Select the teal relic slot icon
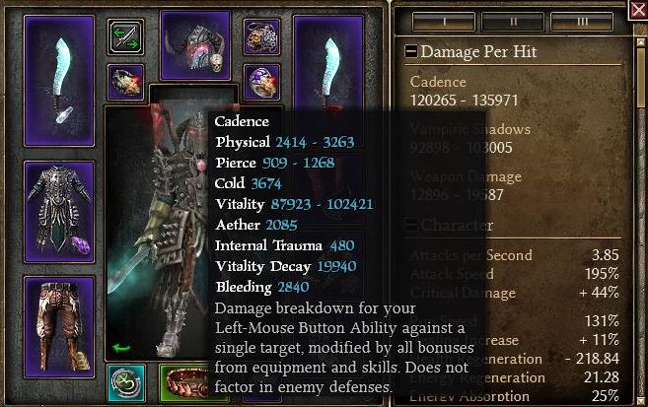This screenshot has width=648, height=407. tap(126, 383)
